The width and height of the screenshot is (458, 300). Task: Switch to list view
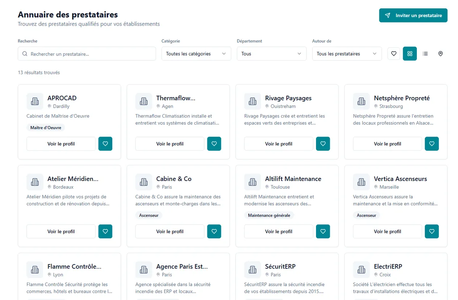click(425, 54)
